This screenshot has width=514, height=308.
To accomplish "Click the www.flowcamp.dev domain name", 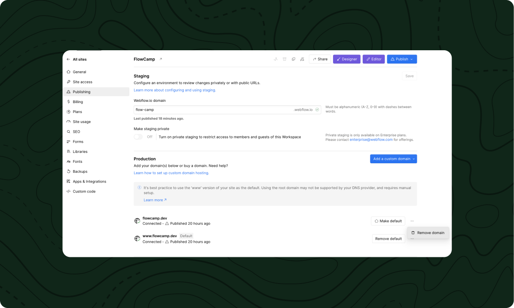I will coord(159,236).
